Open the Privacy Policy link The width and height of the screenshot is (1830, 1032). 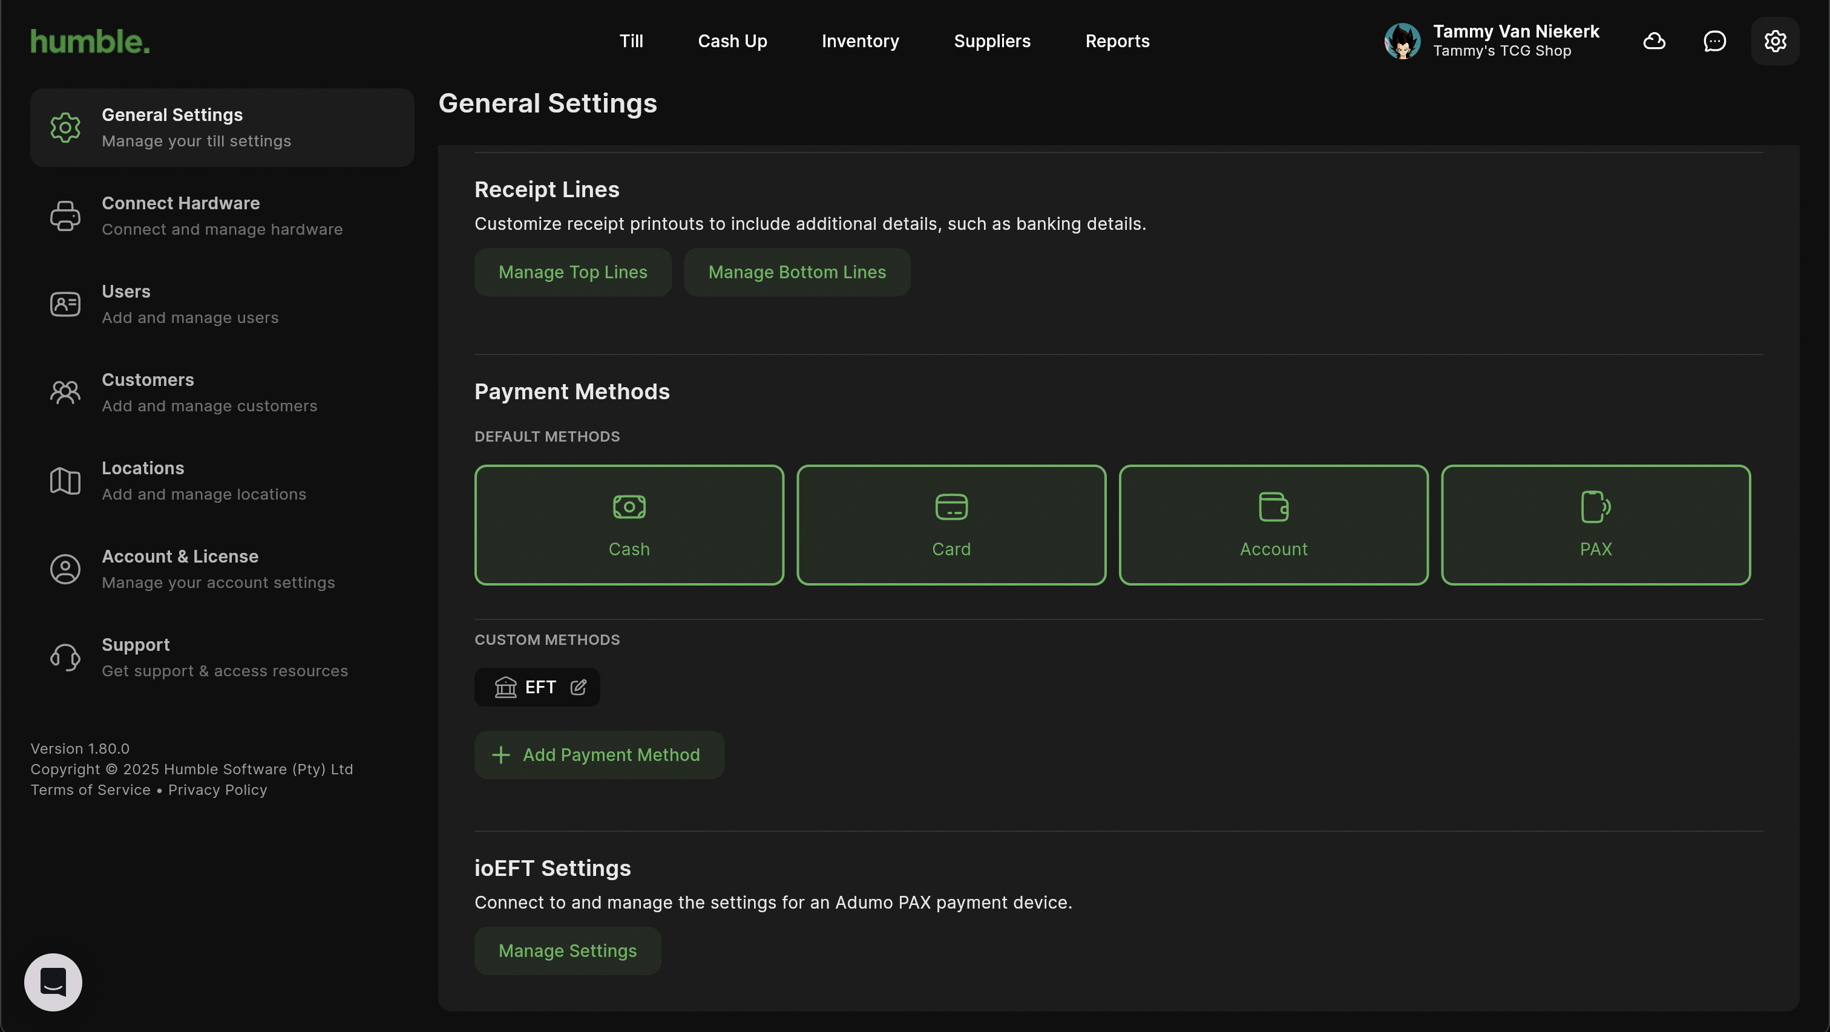coord(217,790)
